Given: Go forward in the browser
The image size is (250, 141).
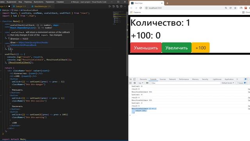Looking at the screenshot, I should (136, 8).
